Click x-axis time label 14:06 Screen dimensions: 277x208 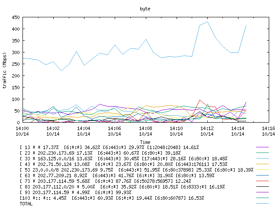(114, 128)
